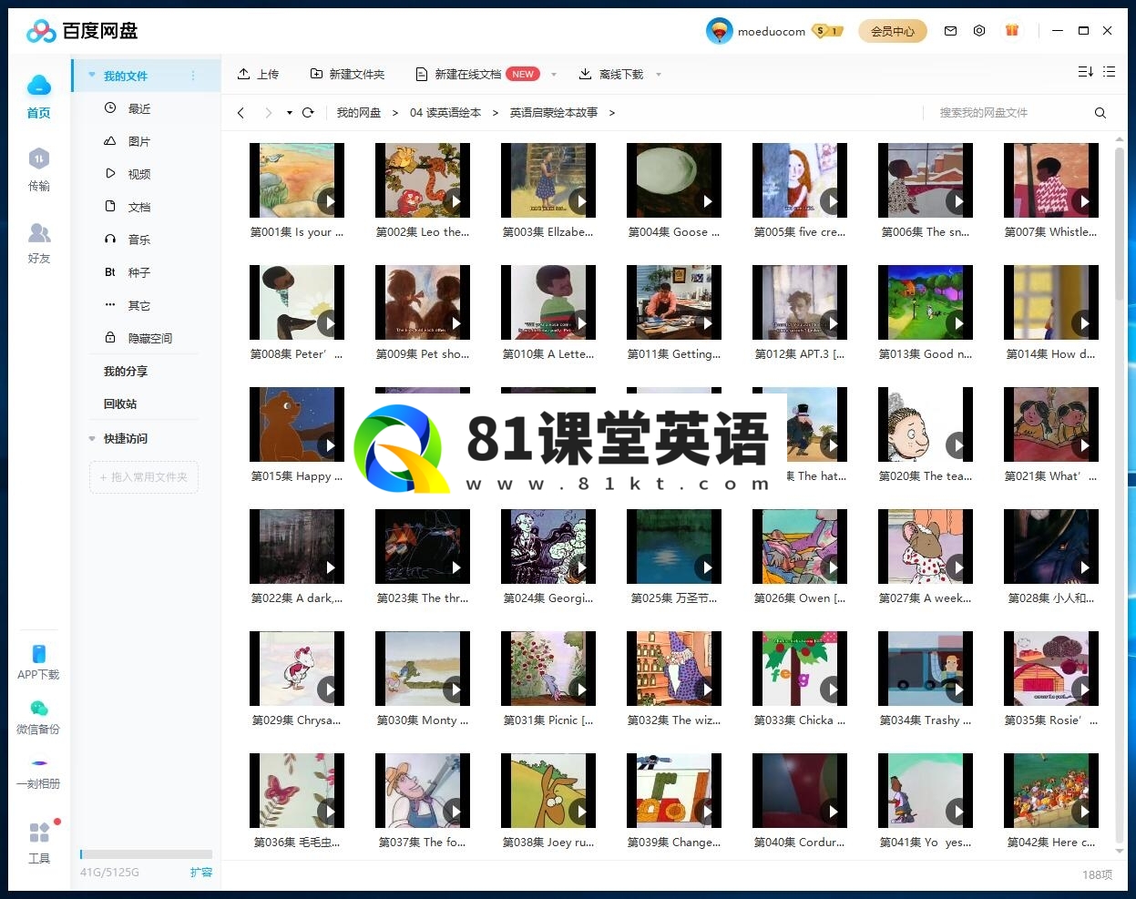
Task: Open 会员中心 member center
Action: coord(893,31)
